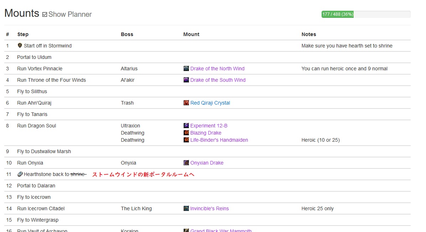Select the 'Fly to Wintergrasp' step

pyautogui.click(x=38, y=220)
